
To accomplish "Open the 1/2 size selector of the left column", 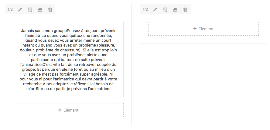I will [x=10, y=9].
